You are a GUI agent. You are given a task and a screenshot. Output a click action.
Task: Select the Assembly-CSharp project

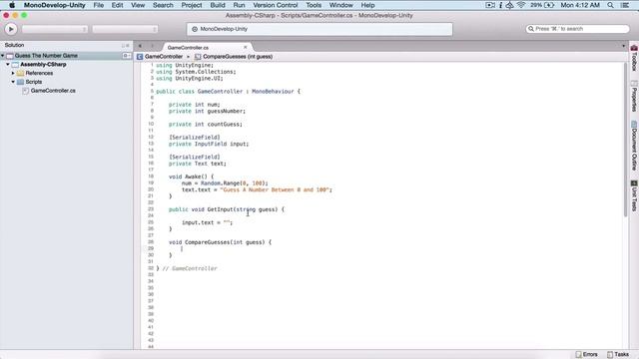[43, 64]
